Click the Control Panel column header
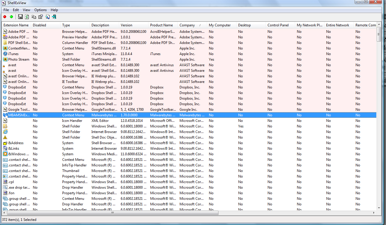The width and height of the screenshot is (386, 225). coord(280,25)
